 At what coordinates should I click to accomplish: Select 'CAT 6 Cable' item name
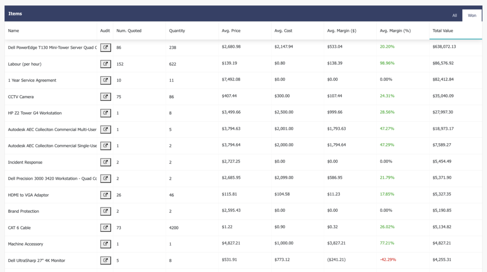pos(19,228)
